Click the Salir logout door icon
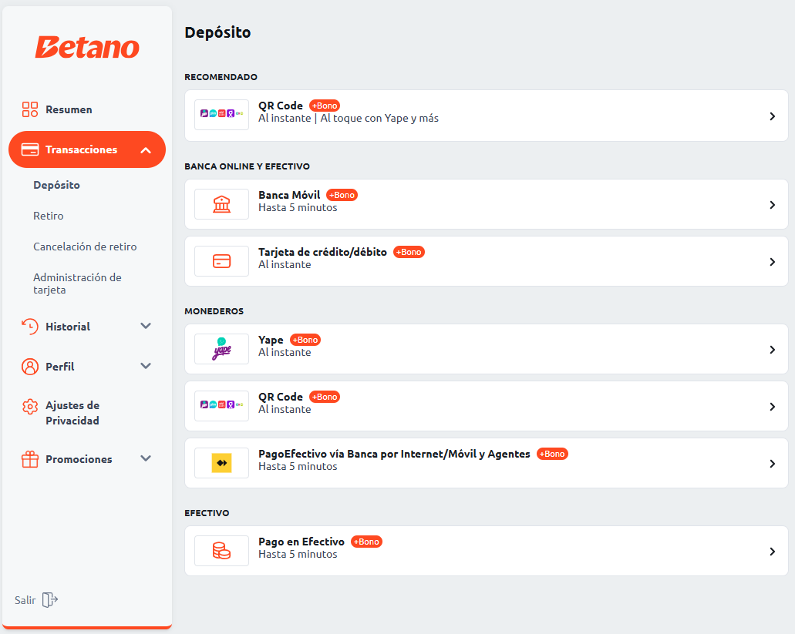The width and height of the screenshot is (795, 634). [x=49, y=600]
